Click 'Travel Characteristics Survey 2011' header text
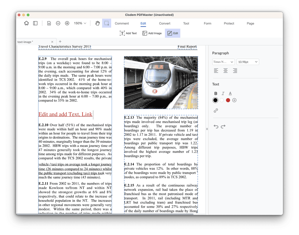This screenshot has width=299, height=235. pos(64,47)
